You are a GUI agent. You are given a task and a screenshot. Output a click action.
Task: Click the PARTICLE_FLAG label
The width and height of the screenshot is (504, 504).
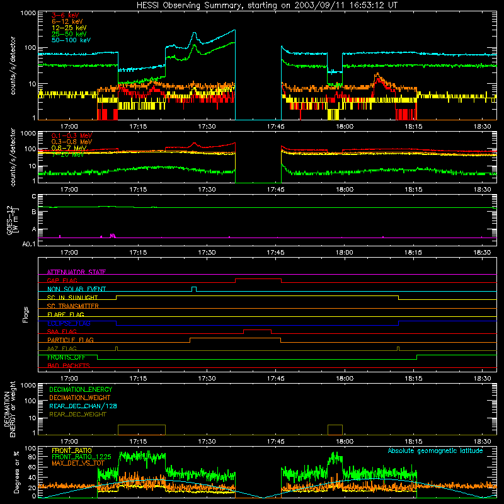[71, 340]
